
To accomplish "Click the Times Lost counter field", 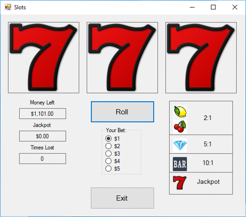I will [43, 158].
